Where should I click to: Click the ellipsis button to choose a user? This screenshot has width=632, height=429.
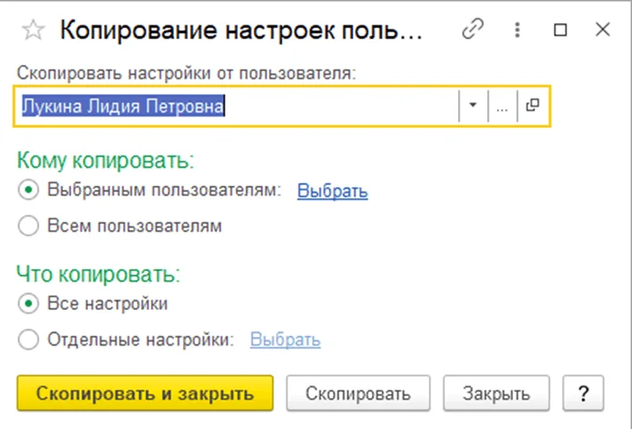[502, 106]
